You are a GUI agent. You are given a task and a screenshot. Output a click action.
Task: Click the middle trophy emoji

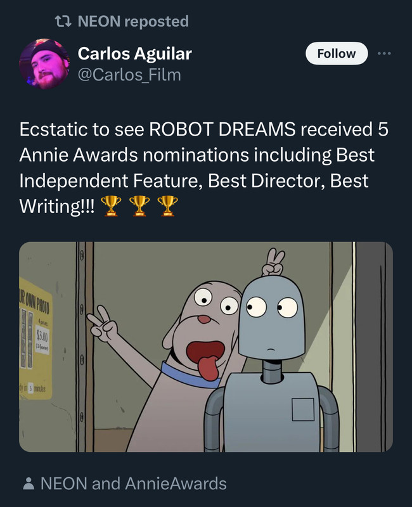[139, 205]
